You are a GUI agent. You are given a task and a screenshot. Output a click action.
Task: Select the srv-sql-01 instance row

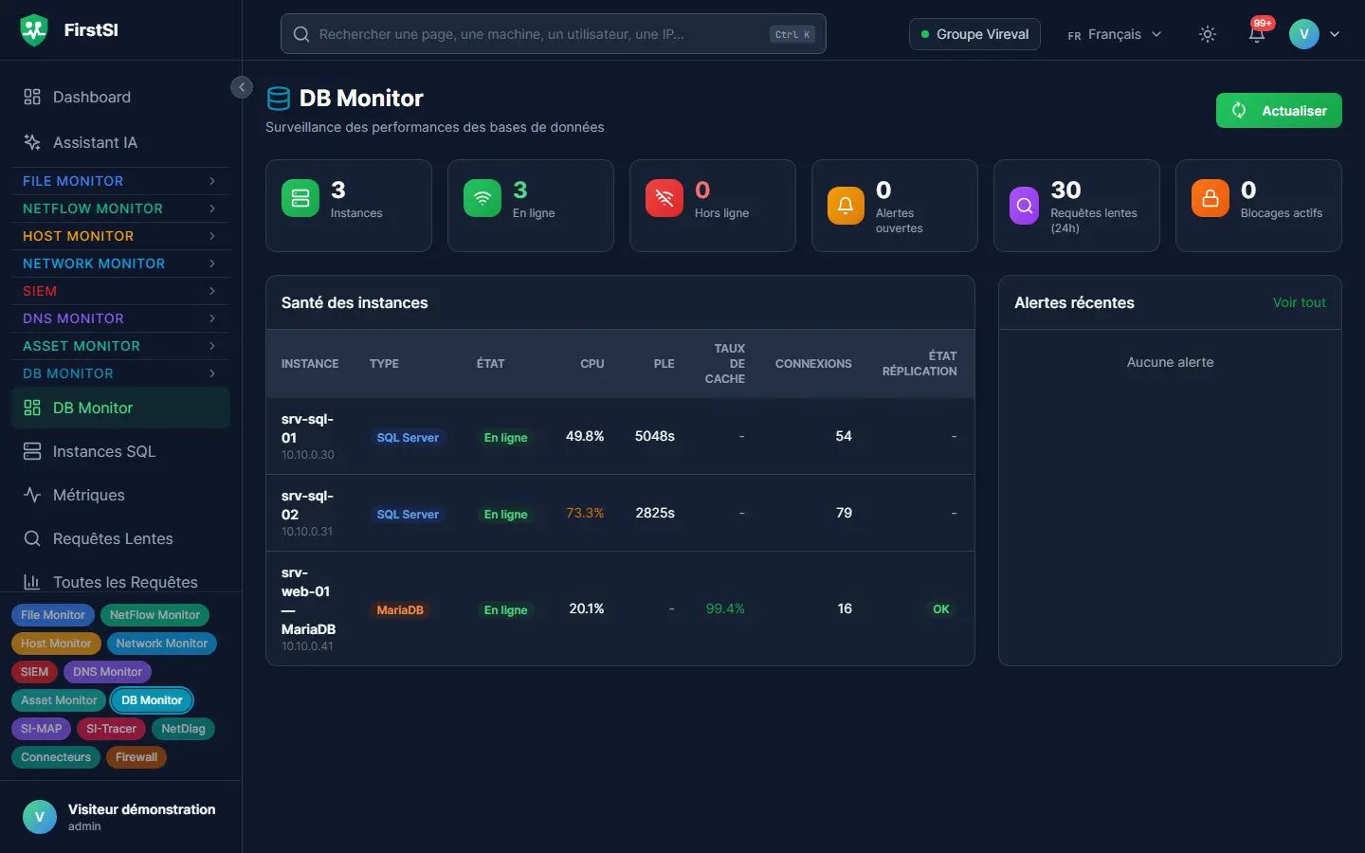point(620,436)
